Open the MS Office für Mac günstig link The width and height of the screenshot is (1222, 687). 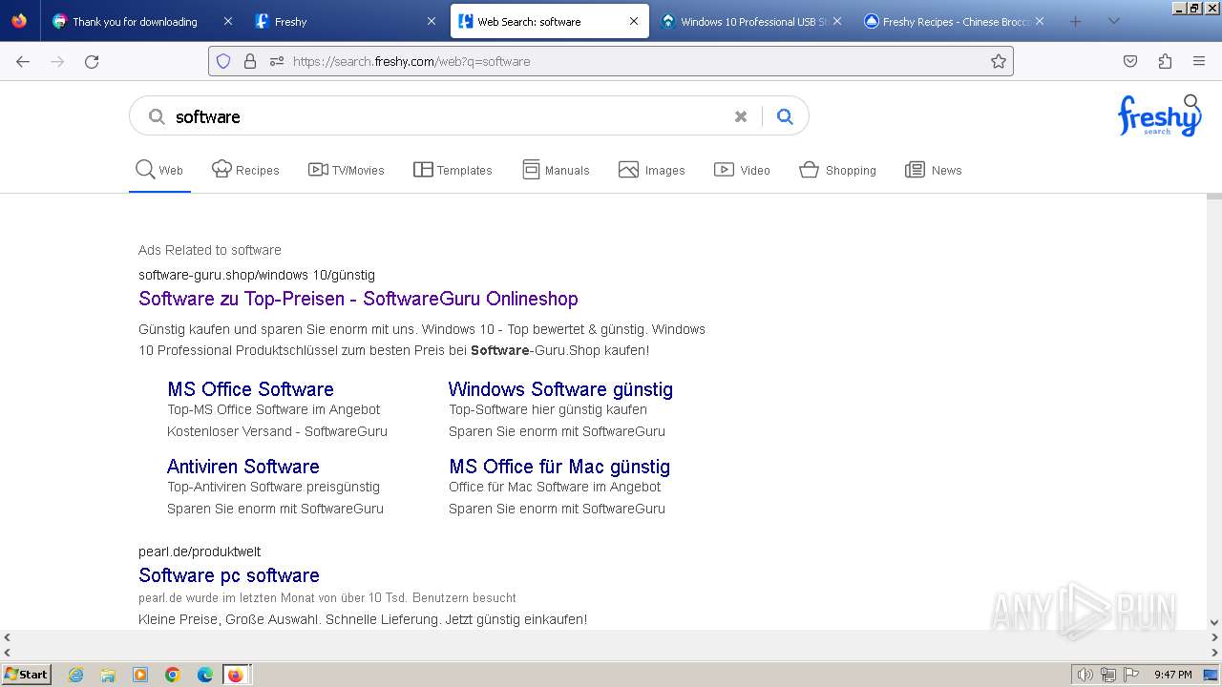pyautogui.click(x=559, y=467)
